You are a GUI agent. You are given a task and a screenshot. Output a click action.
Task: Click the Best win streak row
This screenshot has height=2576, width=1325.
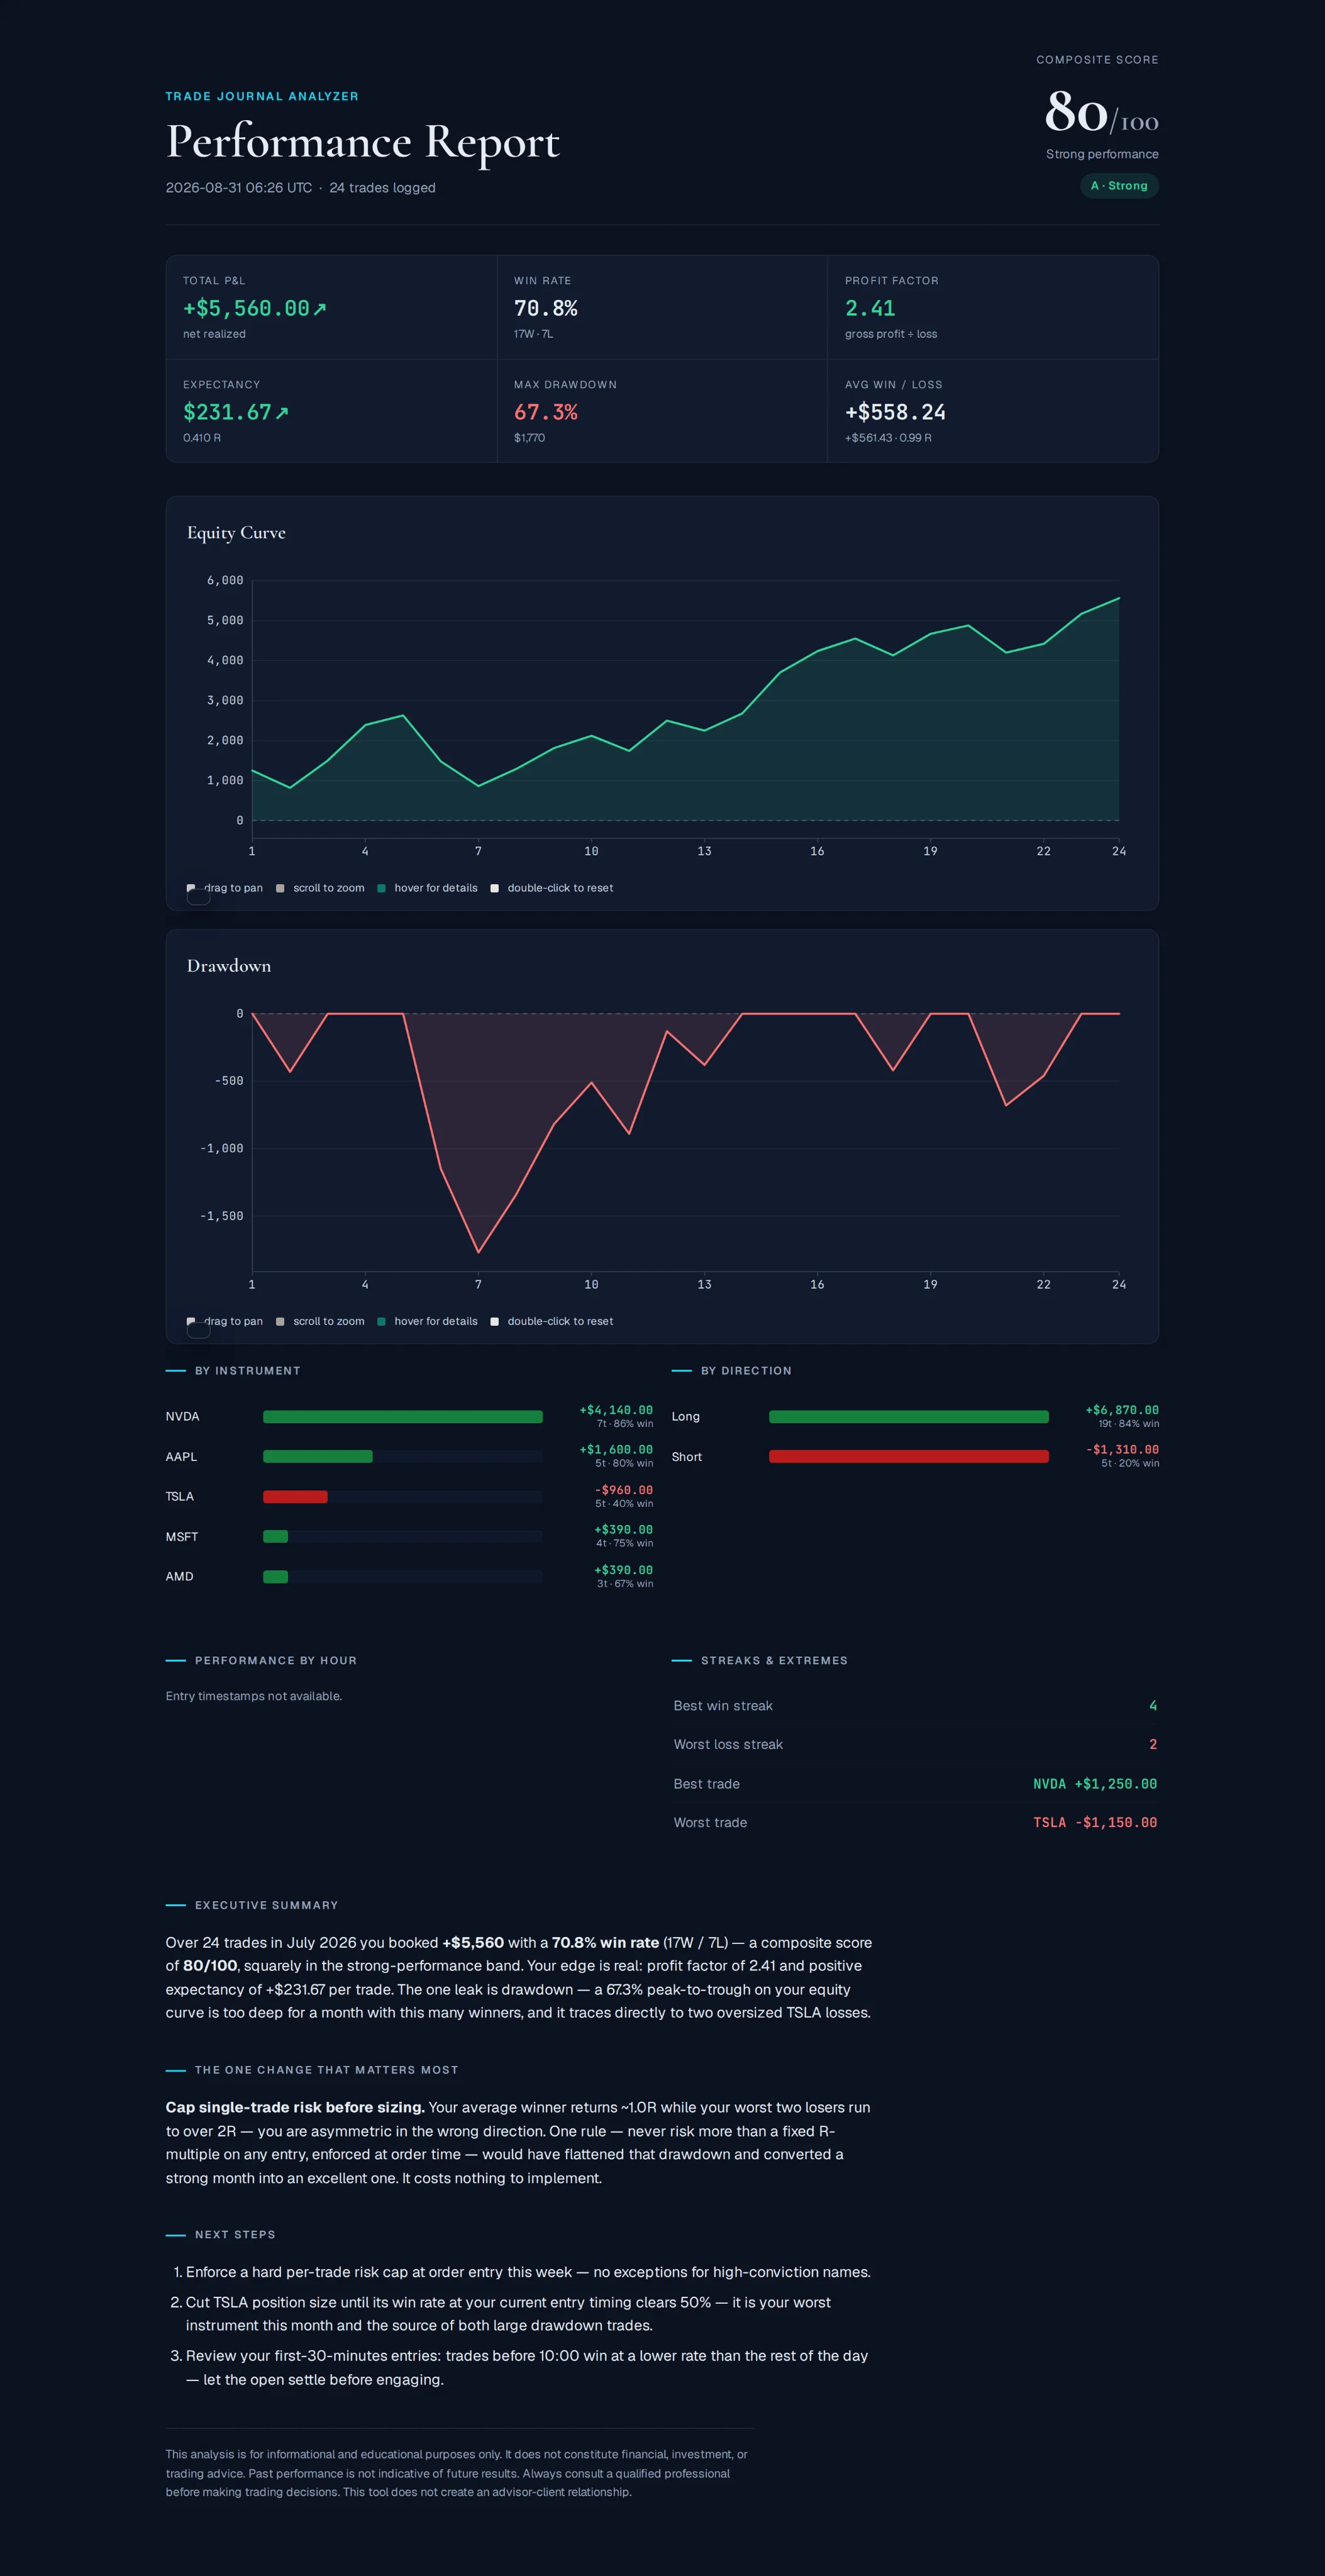tap(915, 1706)
